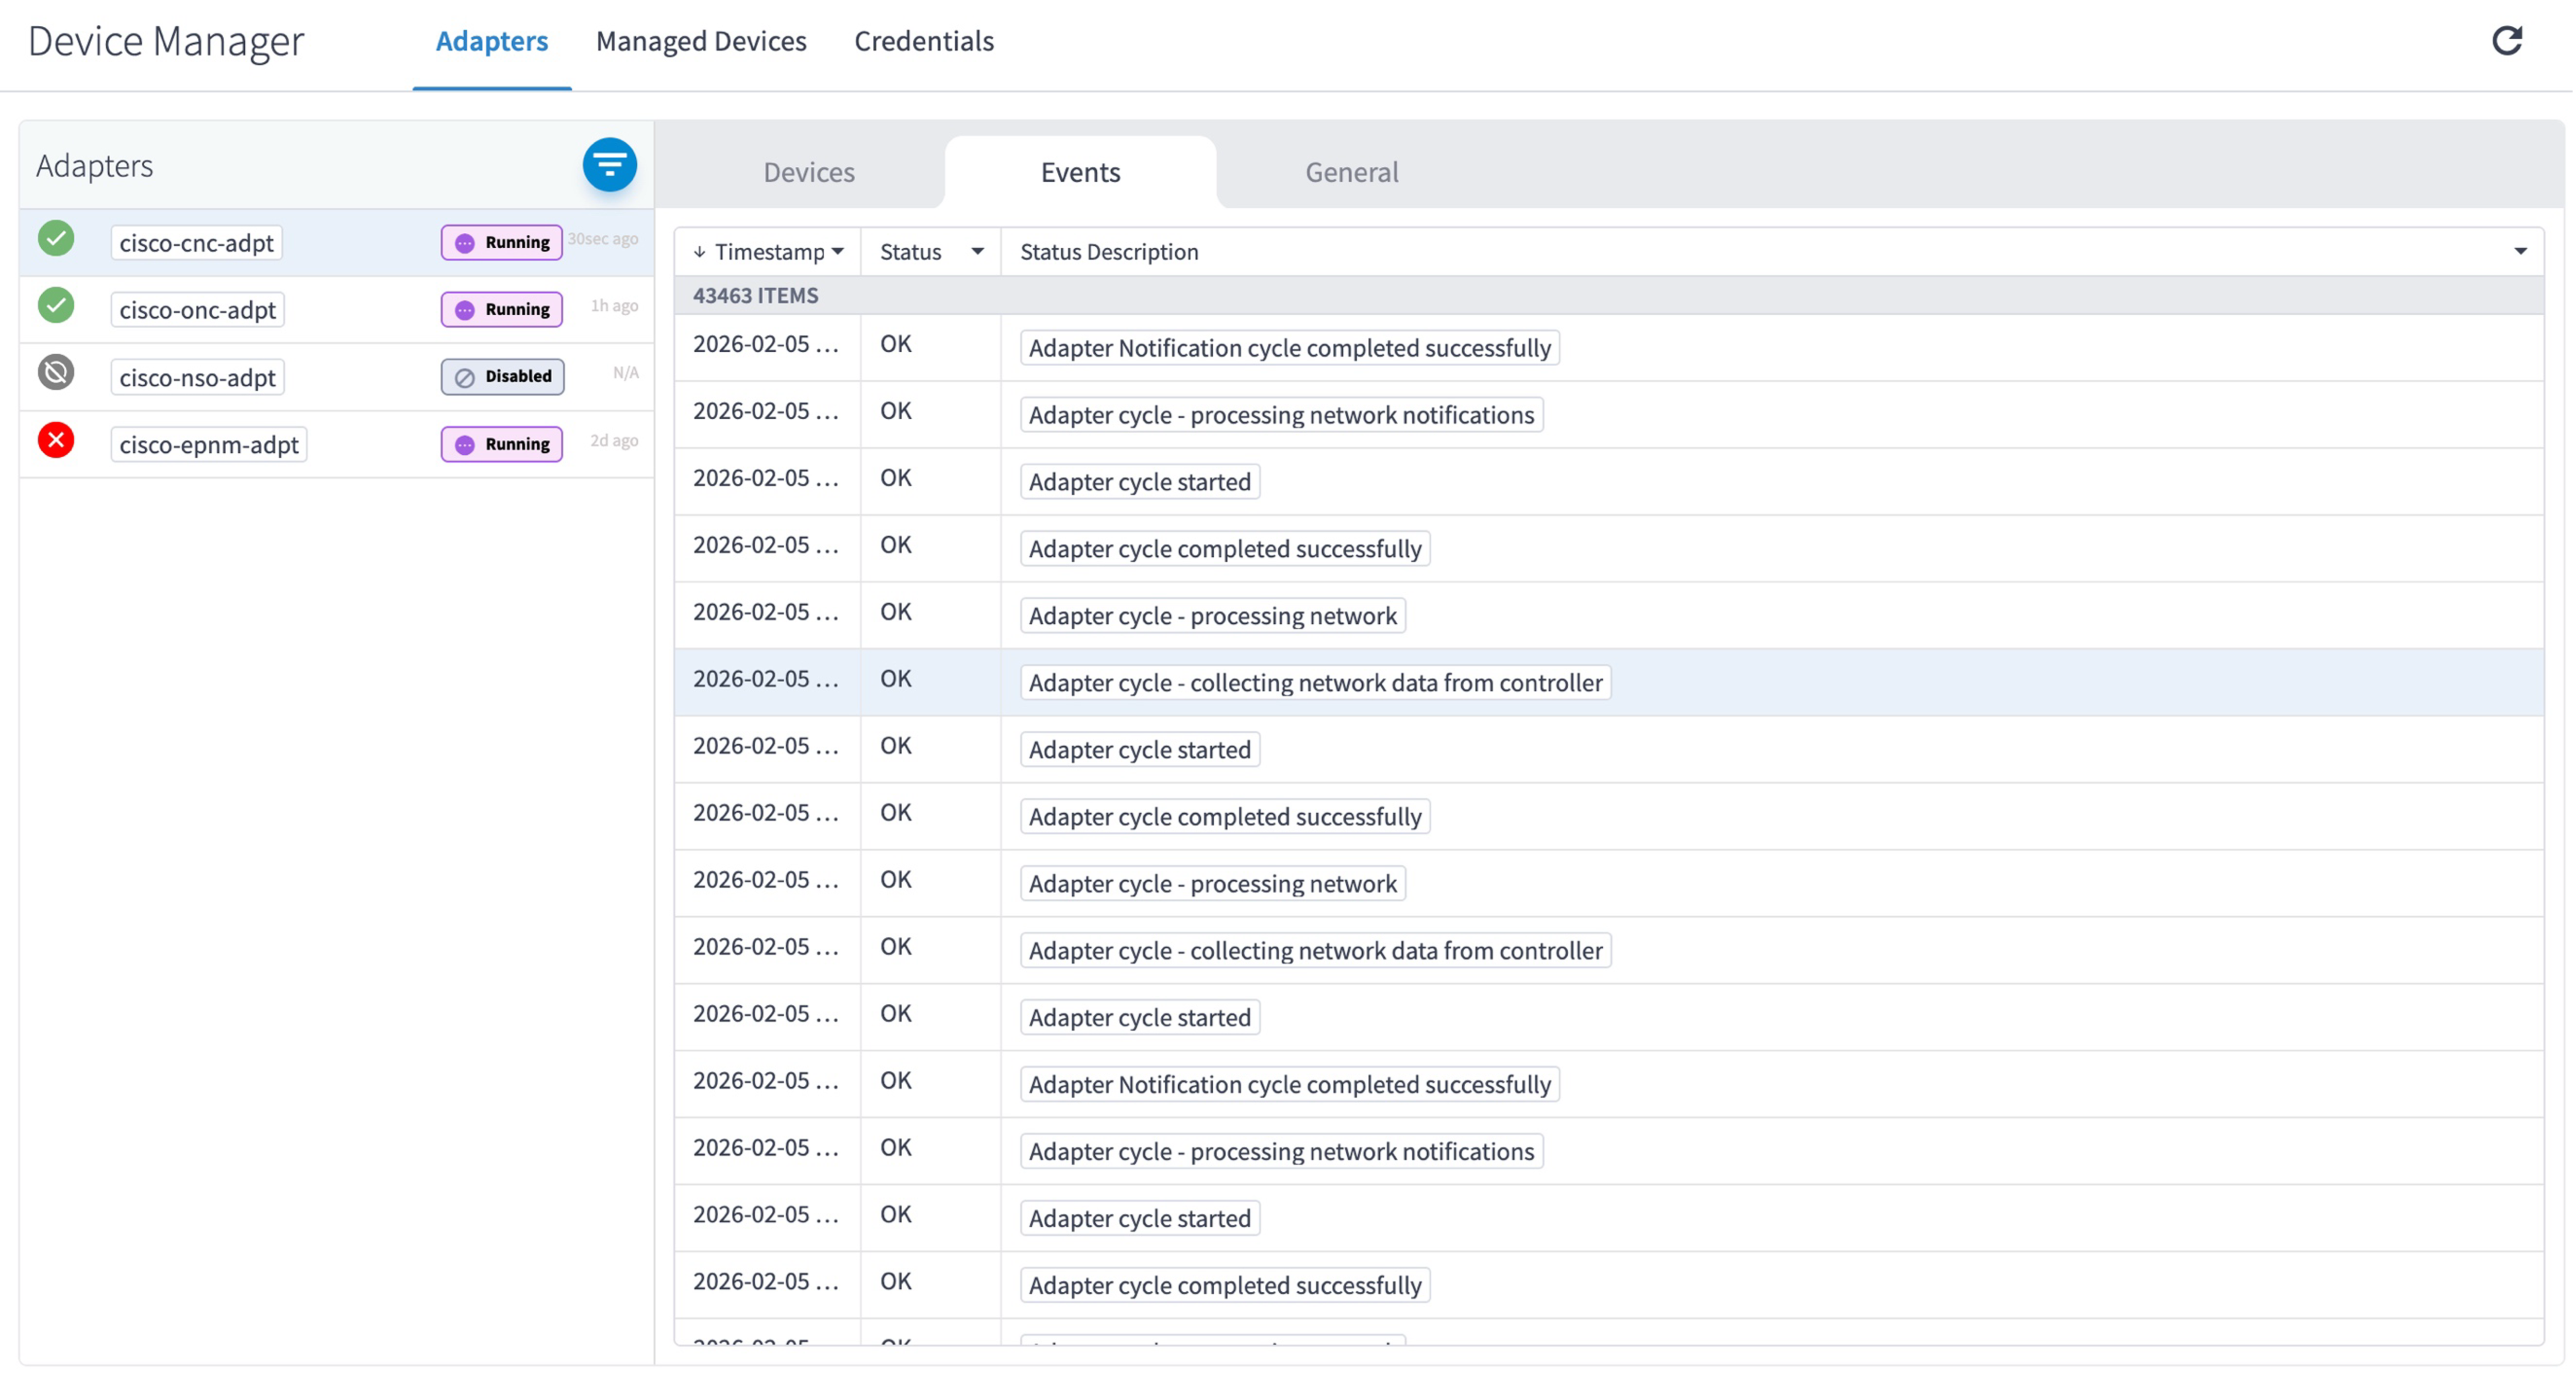
Task: Open the Adapters filter icon button
Action: point(609,165)
